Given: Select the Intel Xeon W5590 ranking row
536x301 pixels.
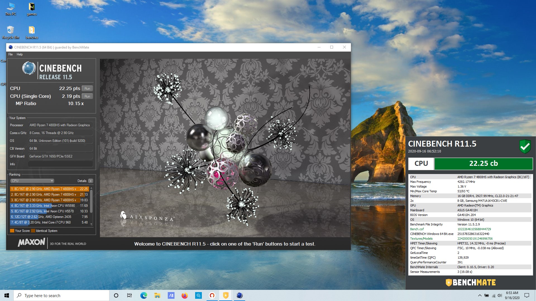Looking at the screenshot, I should click(49, 205).
